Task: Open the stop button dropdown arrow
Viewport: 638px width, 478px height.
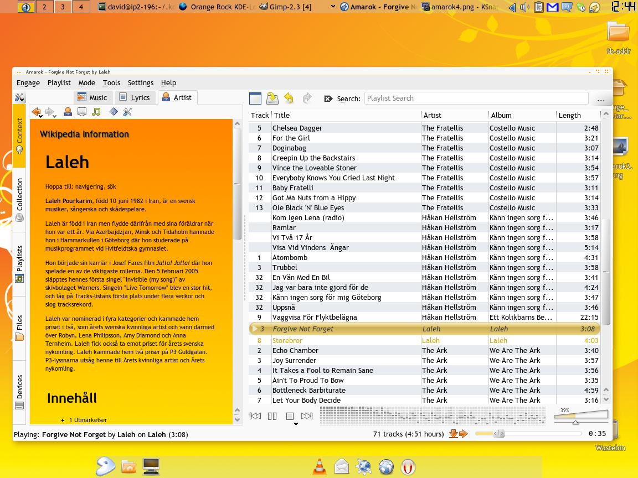Action: coord(296,424)
